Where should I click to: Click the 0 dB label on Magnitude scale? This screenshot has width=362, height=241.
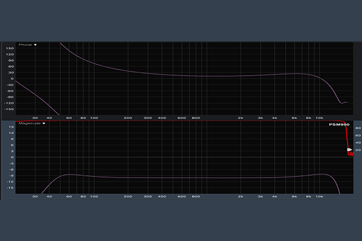click(x=12, y=158)
